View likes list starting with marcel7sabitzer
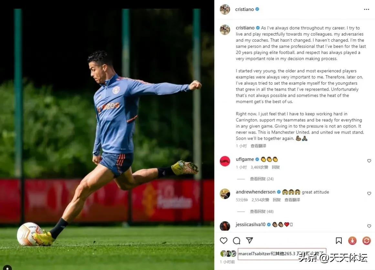This screenshot has height=270, width=375. [282, 254]
